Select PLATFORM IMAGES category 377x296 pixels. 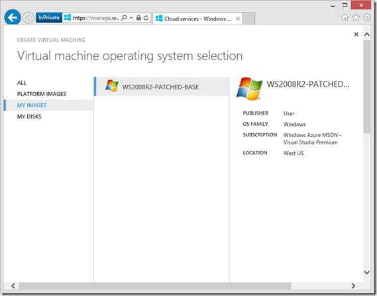(42, 94)
